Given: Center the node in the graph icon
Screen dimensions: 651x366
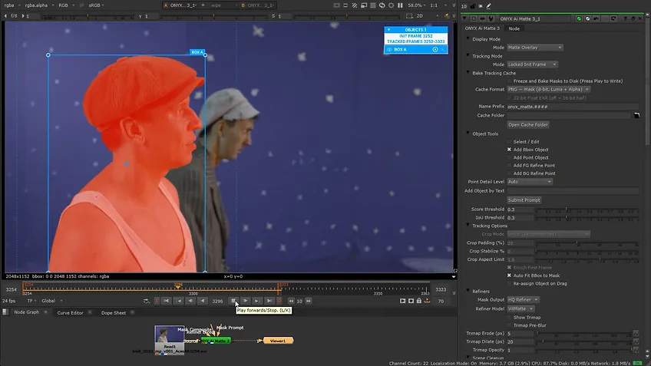Looking at the screenshot, I should pyautogui.click(x=474, y=18).
